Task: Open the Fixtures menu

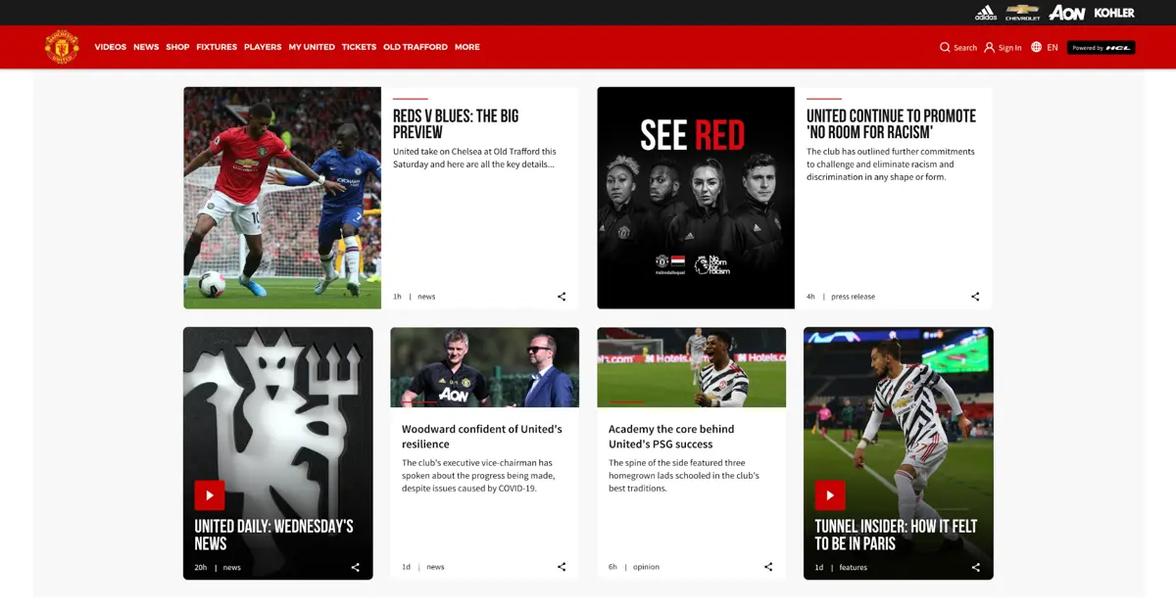Action: pyautogui.click(x=217, y=47)
